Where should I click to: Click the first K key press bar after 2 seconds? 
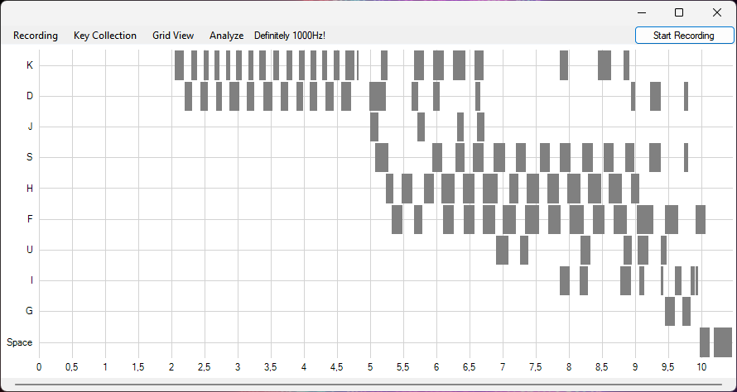(179, 65)
